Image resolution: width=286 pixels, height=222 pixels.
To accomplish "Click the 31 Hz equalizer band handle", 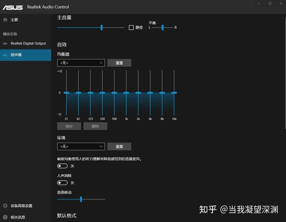I will 66,93.
